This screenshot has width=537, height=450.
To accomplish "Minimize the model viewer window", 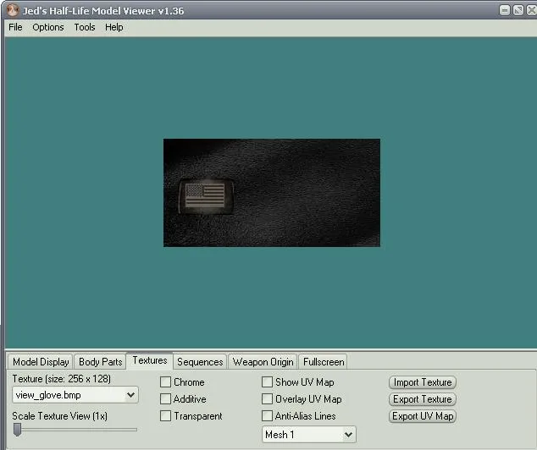I will 505,10.
